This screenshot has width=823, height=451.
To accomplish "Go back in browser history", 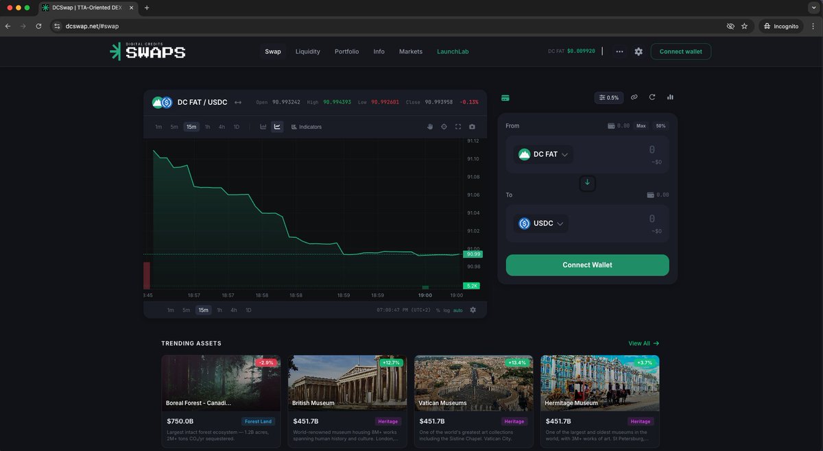I will click(8, 26).
